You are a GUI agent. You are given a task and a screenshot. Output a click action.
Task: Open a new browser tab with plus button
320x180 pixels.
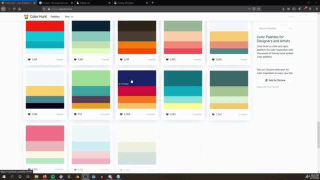152,3
